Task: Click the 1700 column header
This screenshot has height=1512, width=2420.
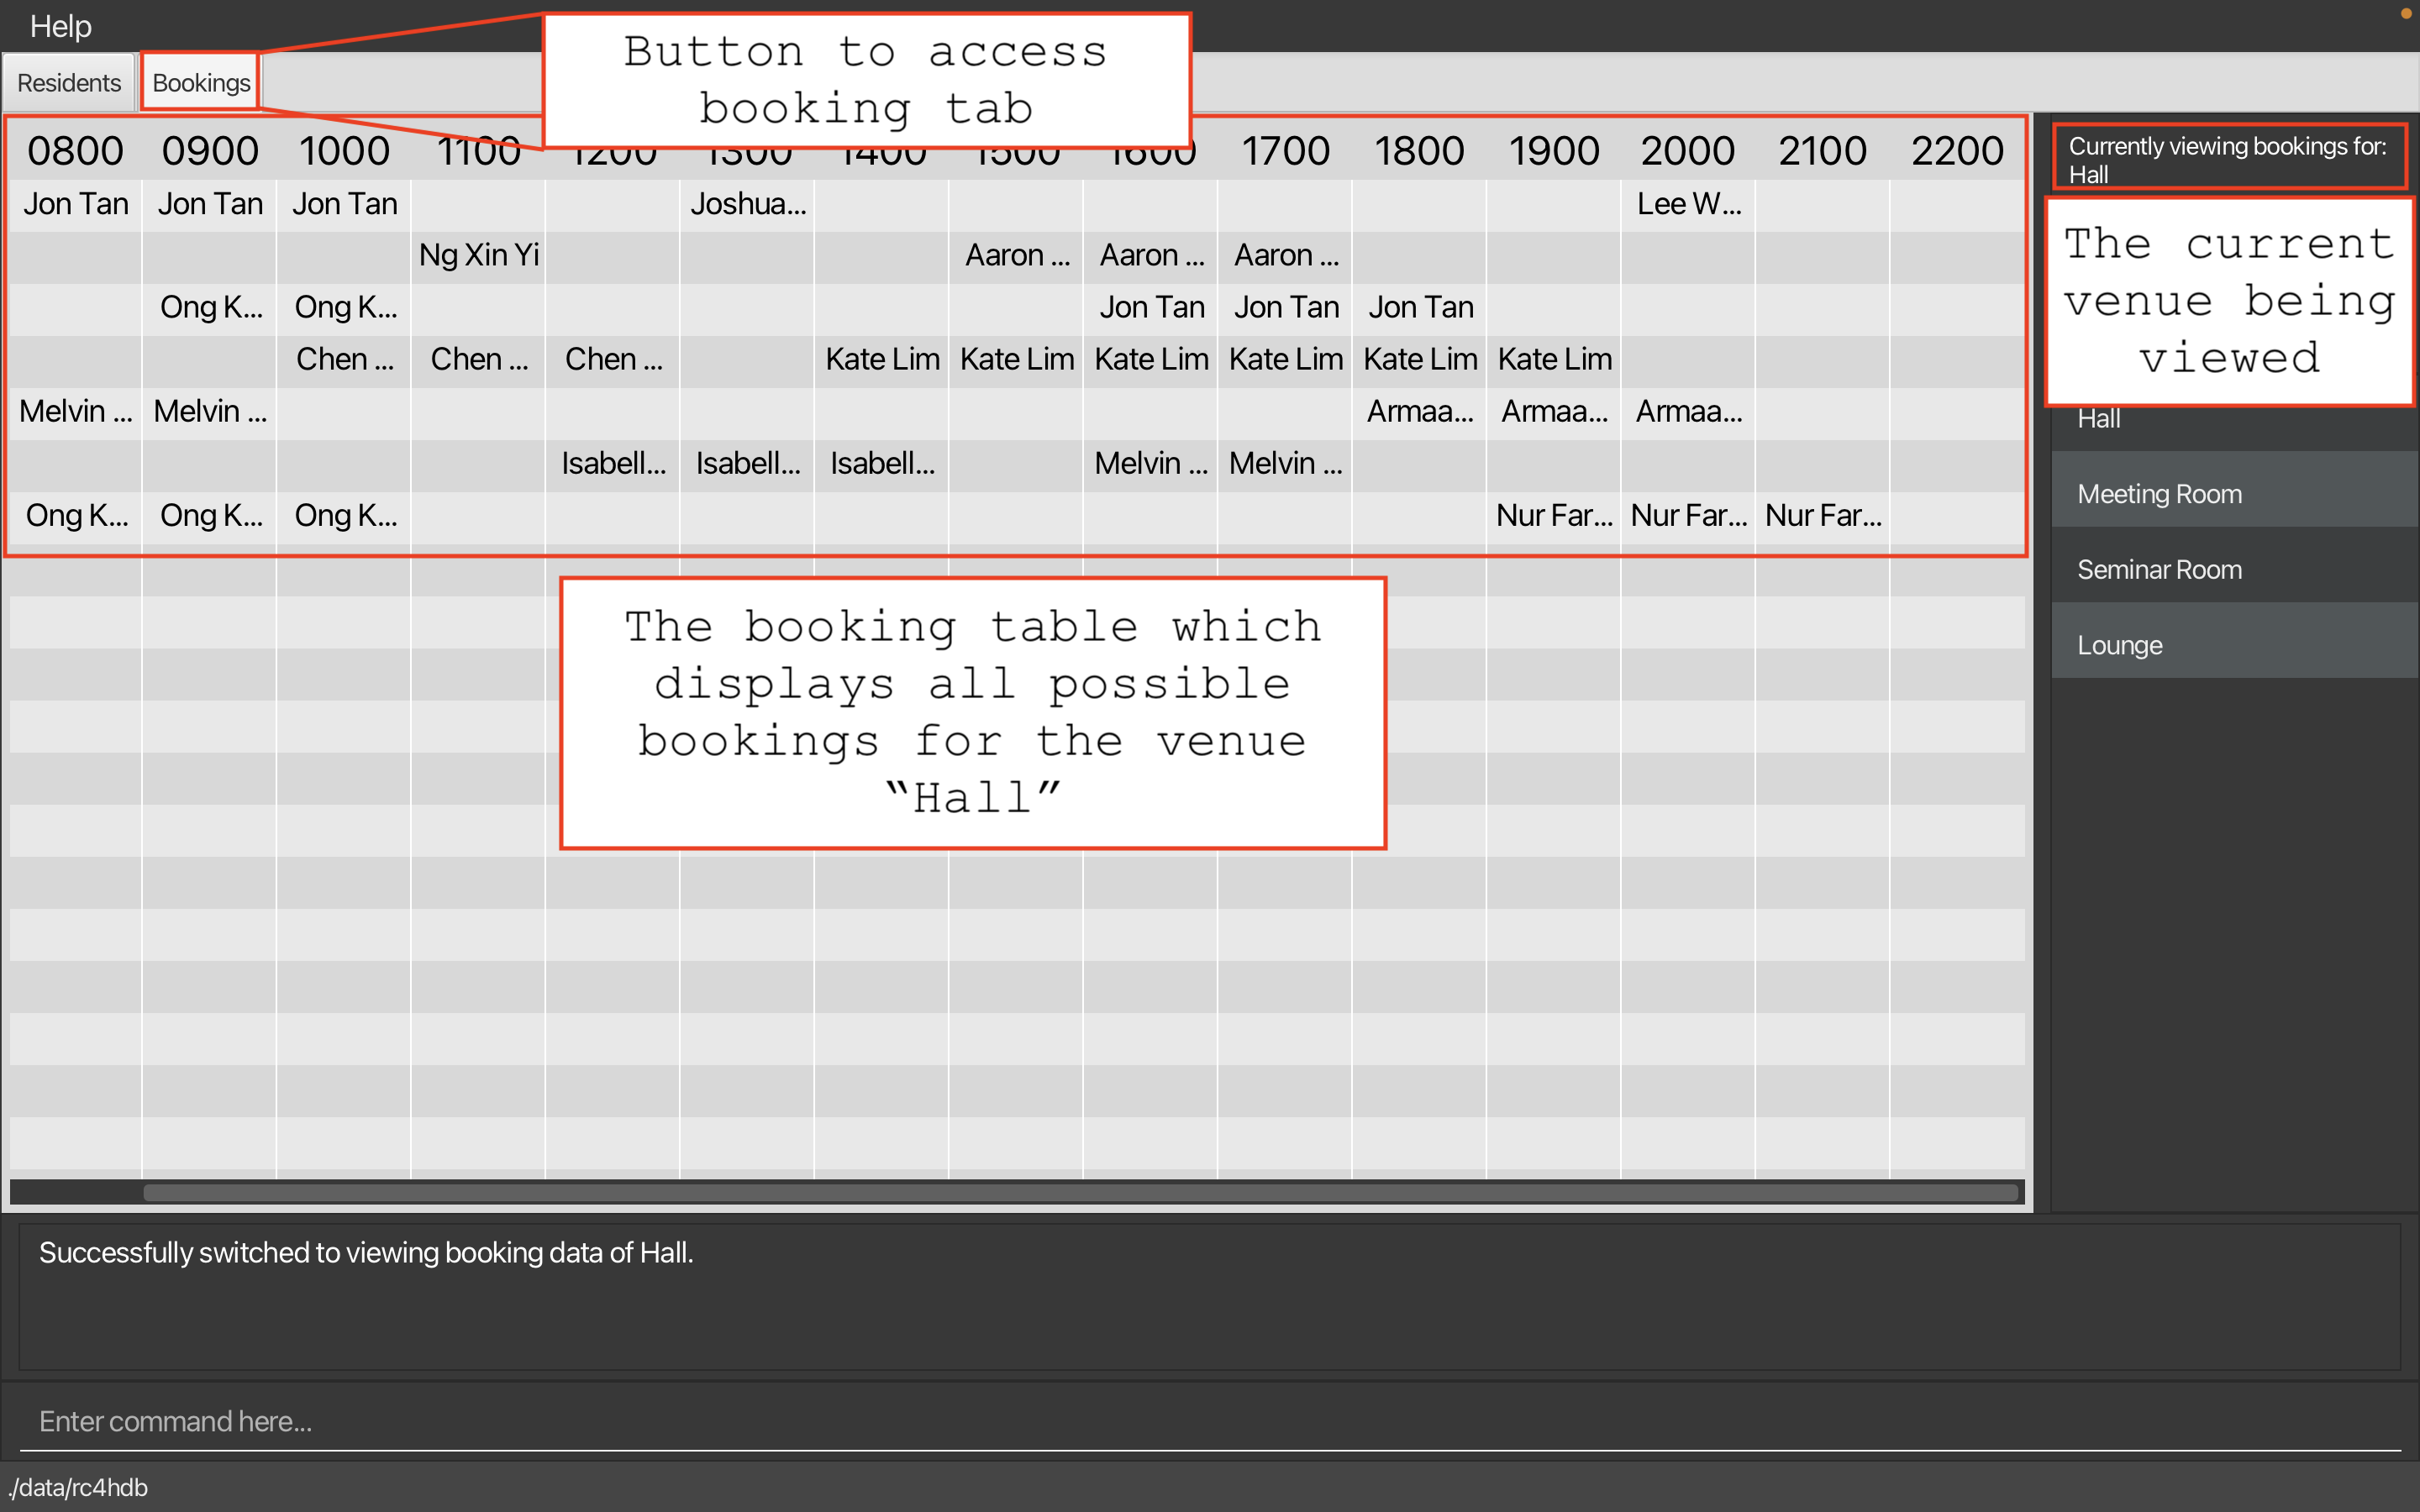Action: pyautogui.click(x=1285, y=151)
